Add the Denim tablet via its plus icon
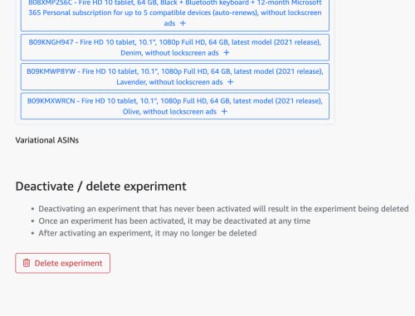 tap(227, 52)
